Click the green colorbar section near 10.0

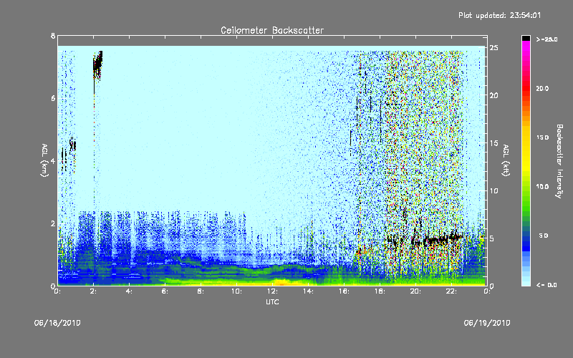[x=526, y=187]
